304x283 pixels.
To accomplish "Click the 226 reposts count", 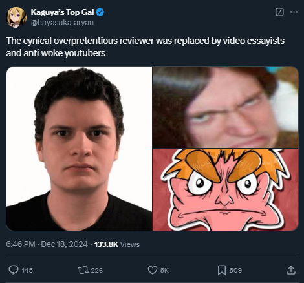I will 97,270.
